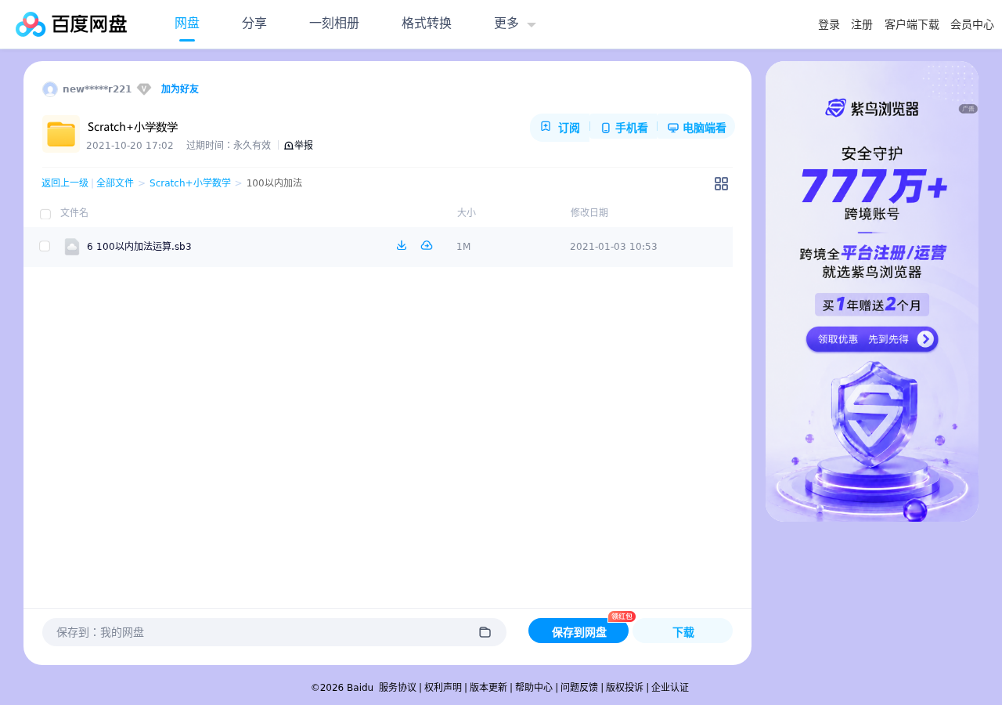
Task: Click the sharer avatar icon
Action: click(x=50, y=89)
